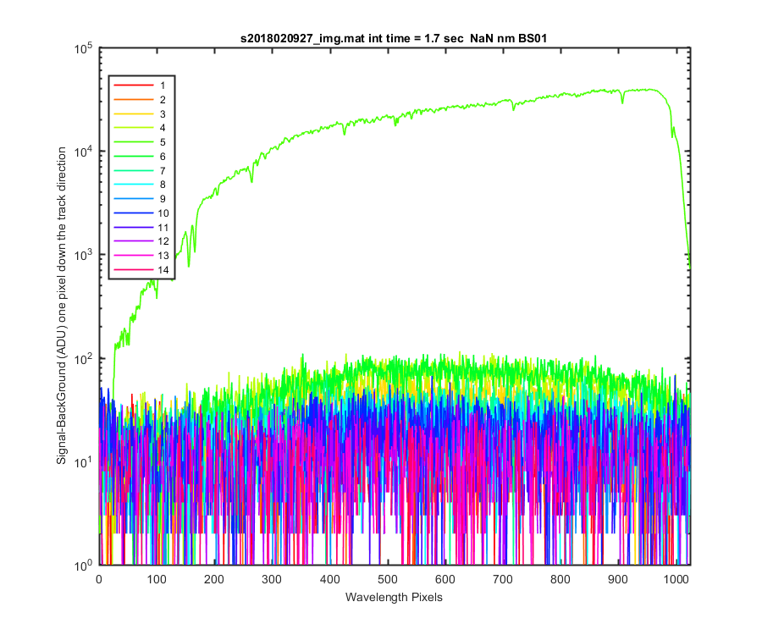
Task: Click x-axis tick label 500
Action: [387, 579]
